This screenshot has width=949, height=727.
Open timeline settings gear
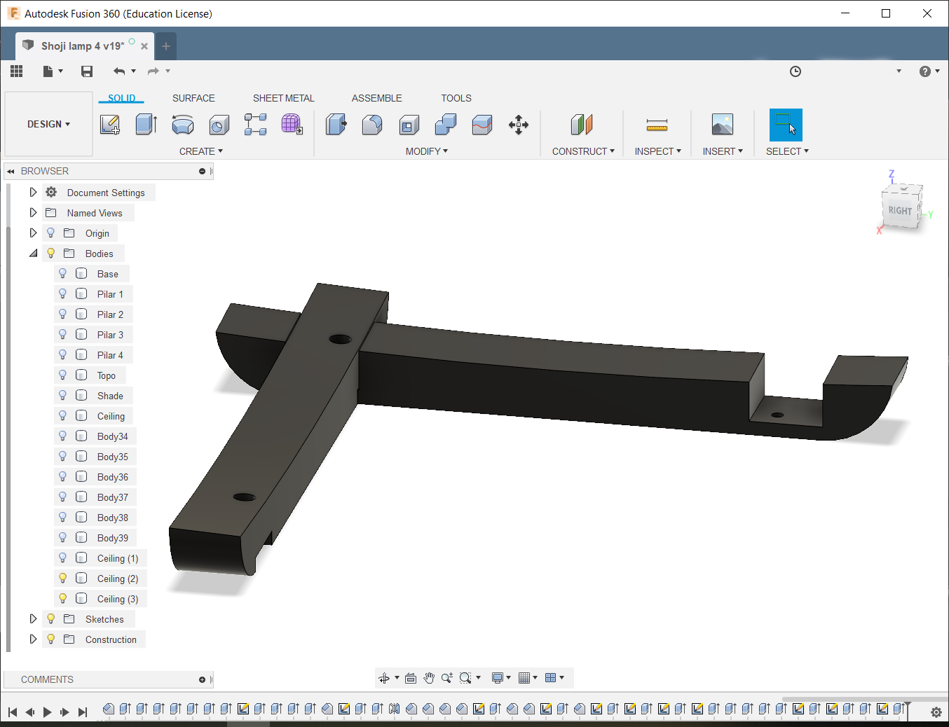tap(936, 712)
